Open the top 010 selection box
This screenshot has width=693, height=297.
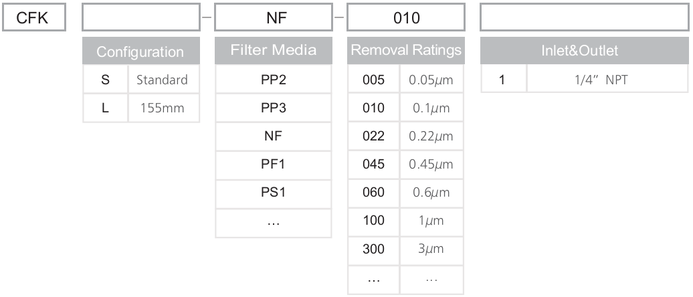pyautogui.click(x=406, y=19)
